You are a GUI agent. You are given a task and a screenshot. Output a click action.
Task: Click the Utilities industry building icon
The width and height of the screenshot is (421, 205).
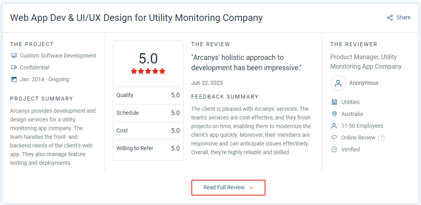point(334,102)
